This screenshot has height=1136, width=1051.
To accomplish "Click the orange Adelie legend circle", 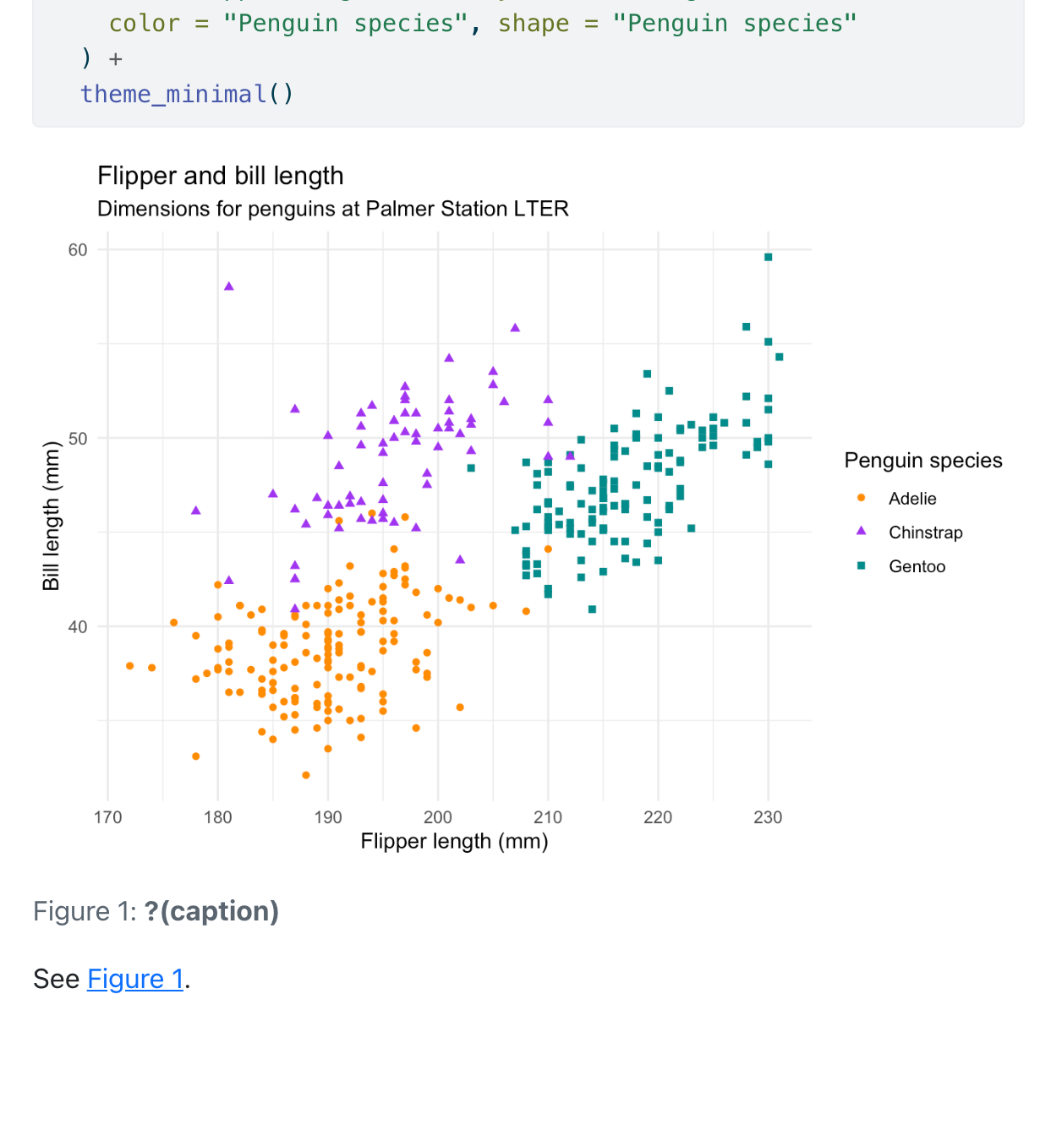I will [861, 498].
